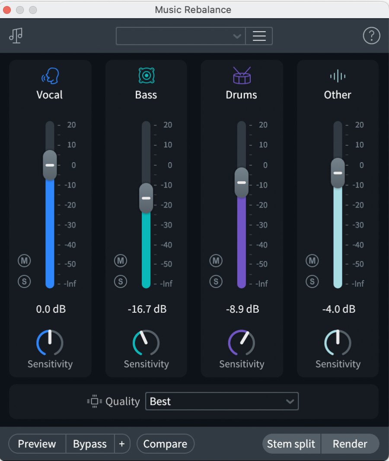The width and height of the screenshot is (389, 461).
Task: Select the Bass speaker stem icon
Action: [x=145, y=76]
